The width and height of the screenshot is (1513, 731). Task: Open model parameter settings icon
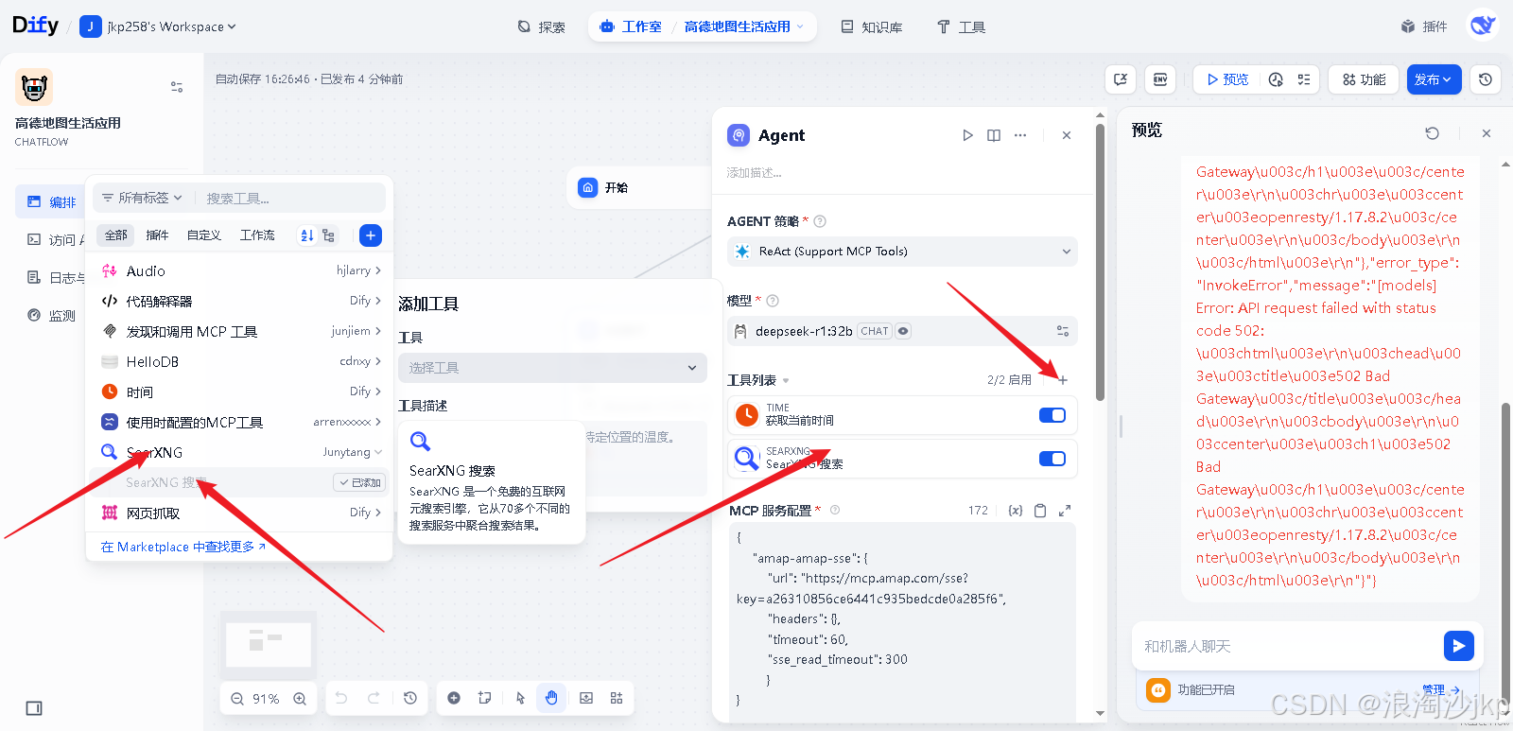pyautogui.click(x=1063, y=331)
